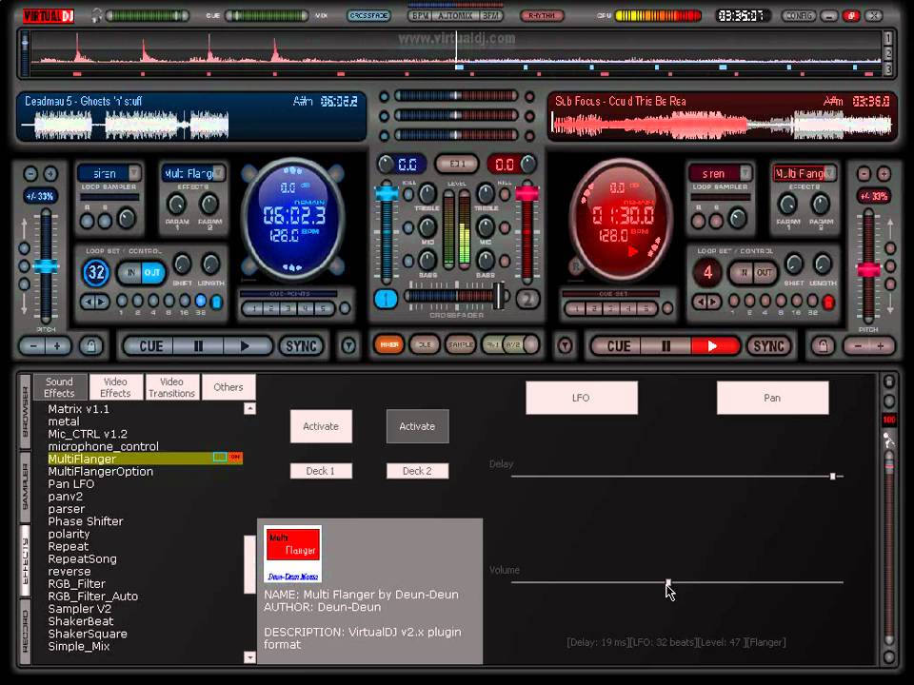
Task: Hit CUE on the right deck
Action: (618, 346)
